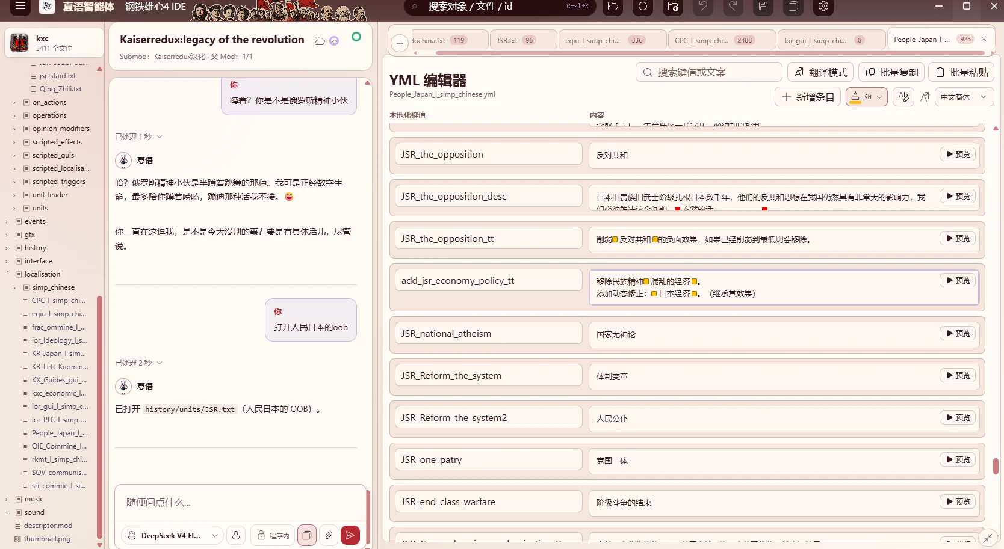This screenshot has width=1004, height=549.
Task: Click the 夏语 avatar in the latest reply
Action: (123, 386)
